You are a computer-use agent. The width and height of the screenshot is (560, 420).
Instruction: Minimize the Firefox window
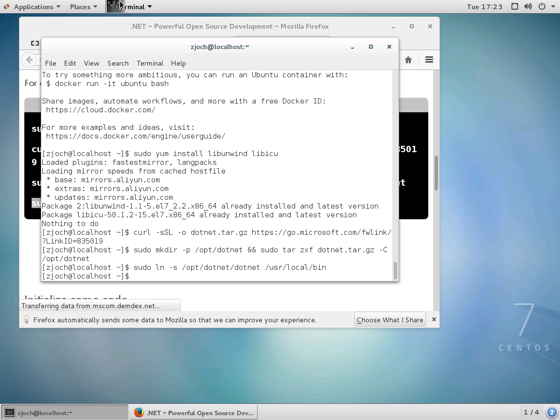tap(393, 26)
